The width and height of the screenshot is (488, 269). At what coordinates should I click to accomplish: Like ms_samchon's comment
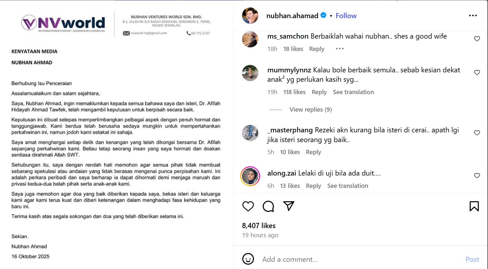coord(477,39)
